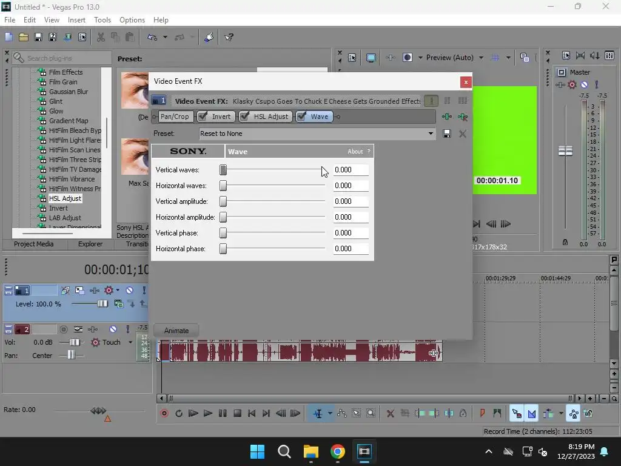This screenshot has height=466, width=621.
Task: Click the audio waveform event on timeline
Action: point(300,351)
